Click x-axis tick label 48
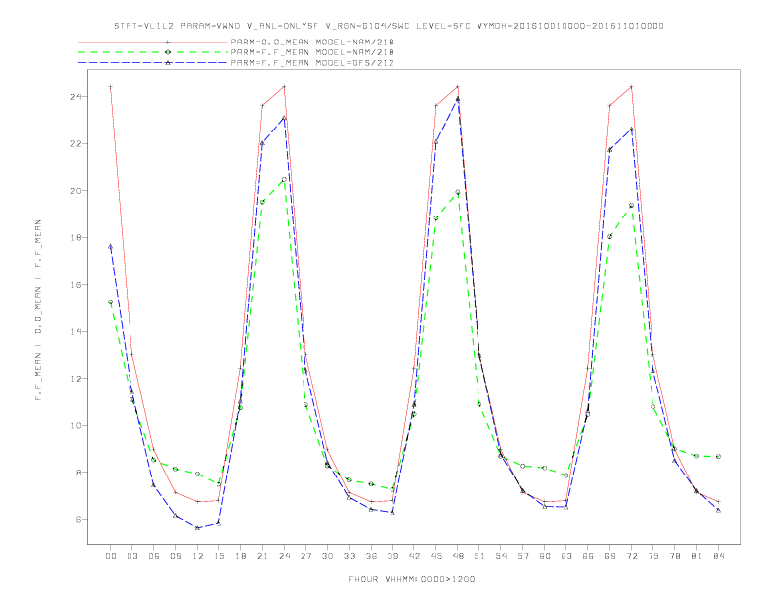Screen dimensions: 783x605 pyautogui.click(x=458, y=556)
